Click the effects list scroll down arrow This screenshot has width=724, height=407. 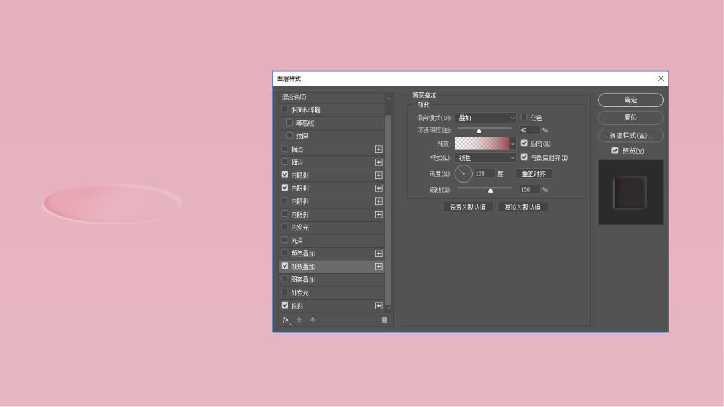click(x=388, y=307)
